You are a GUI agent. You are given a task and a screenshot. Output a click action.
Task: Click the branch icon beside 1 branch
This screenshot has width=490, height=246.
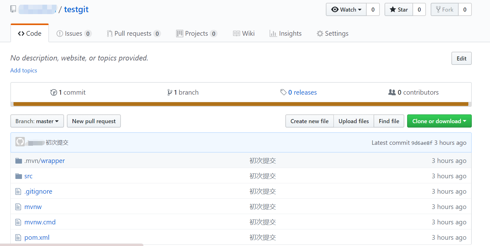pos(170,92)
